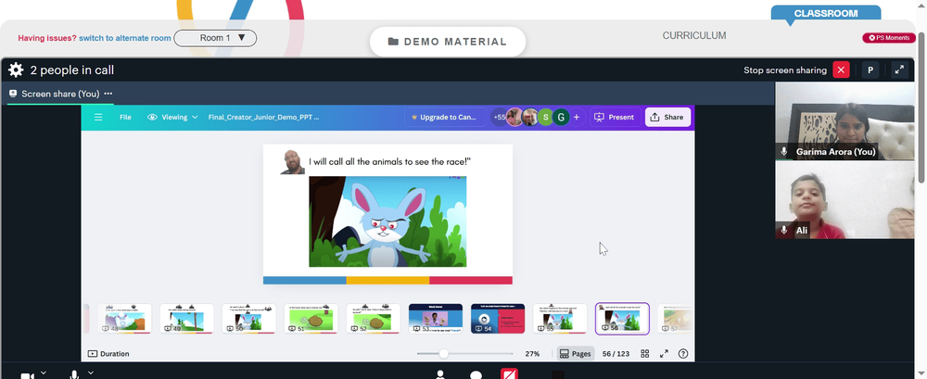Select slide thumbnail 55
The image size is (927, 379).
click(560, 319)
